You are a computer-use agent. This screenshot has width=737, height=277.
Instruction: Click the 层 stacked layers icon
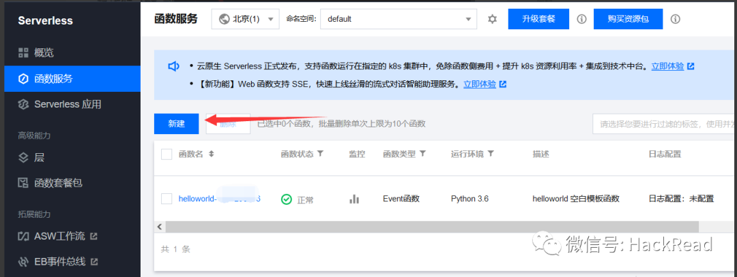(x=23, y=157)
